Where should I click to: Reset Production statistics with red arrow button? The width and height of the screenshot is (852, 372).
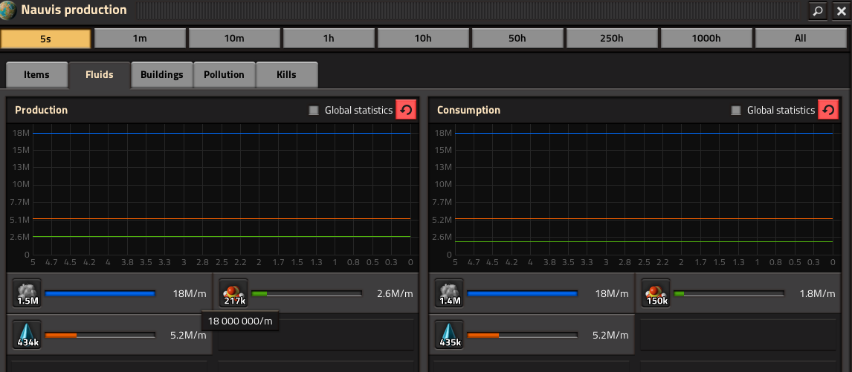405,110
